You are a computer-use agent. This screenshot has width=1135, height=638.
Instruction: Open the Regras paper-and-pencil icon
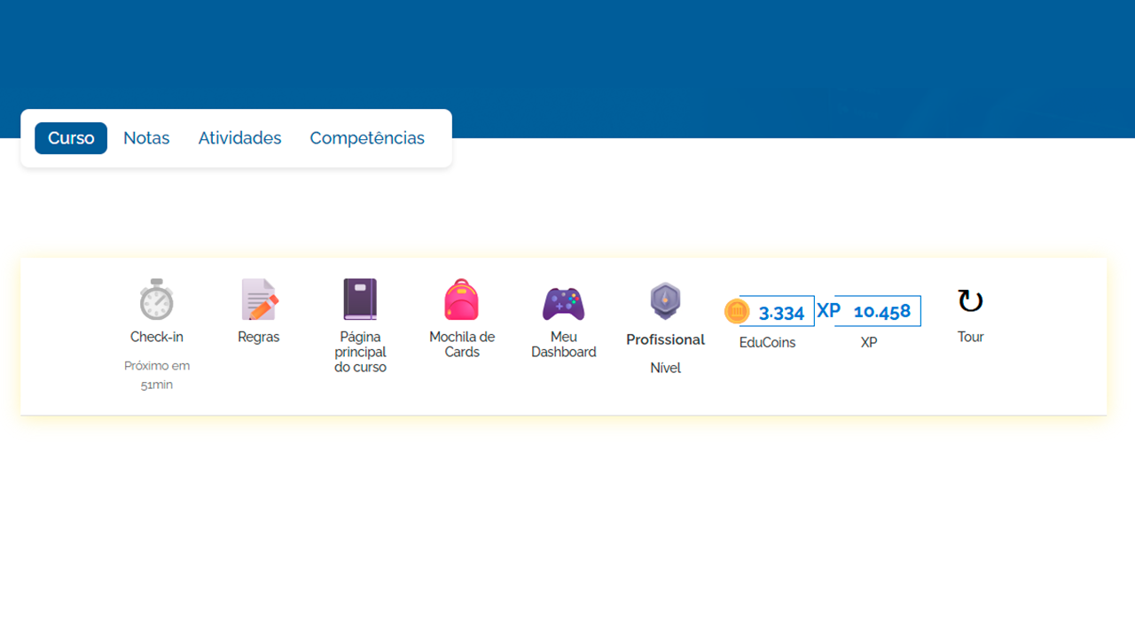click(x=259, y=300)
